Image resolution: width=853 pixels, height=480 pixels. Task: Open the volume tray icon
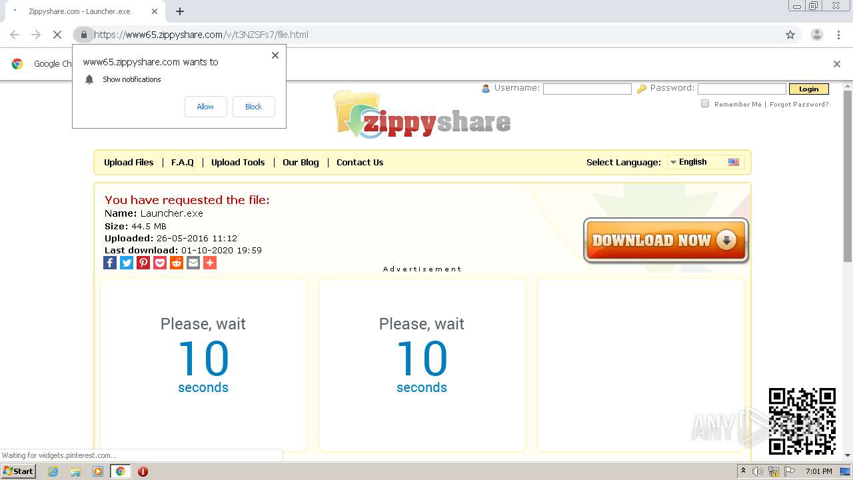pos(758,471)
